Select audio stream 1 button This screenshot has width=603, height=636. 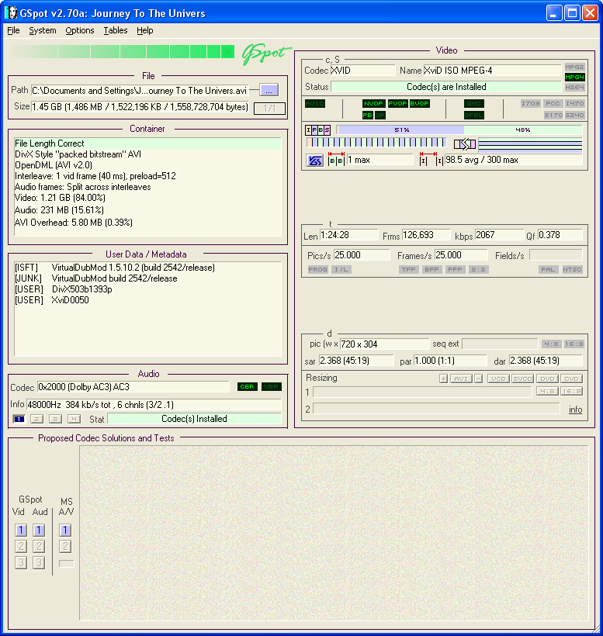point(19,419)
